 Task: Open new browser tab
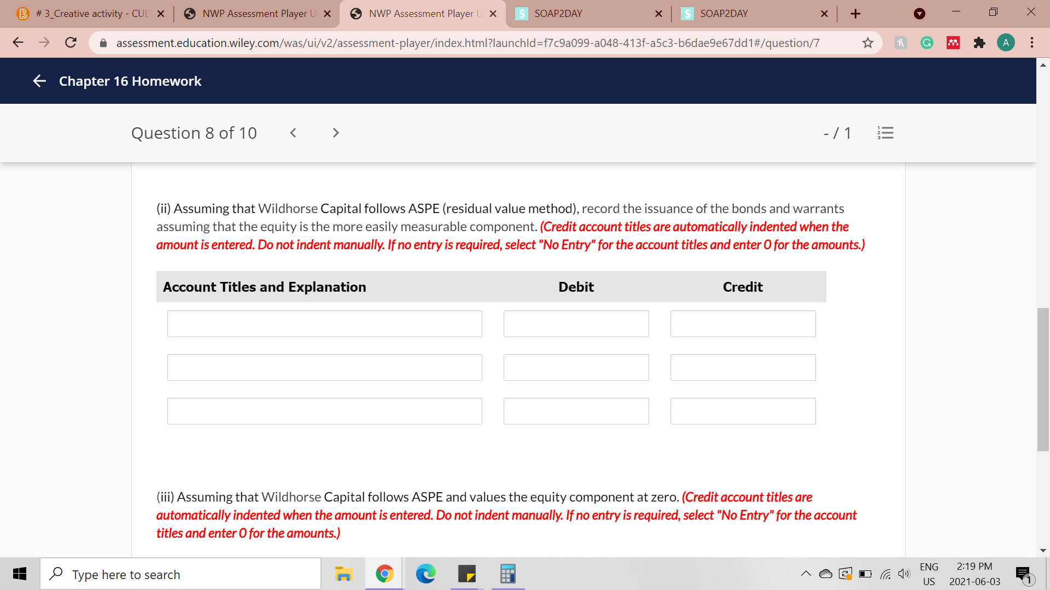[x=856, y=14]
